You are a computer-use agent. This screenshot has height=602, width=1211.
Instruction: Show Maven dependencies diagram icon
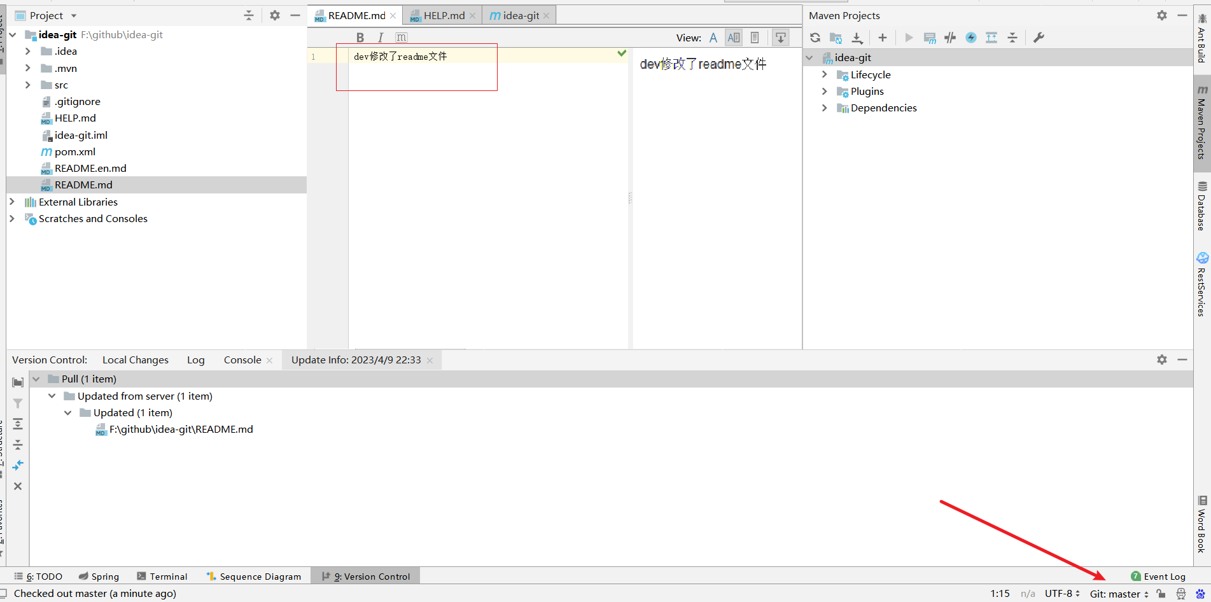[x=991, y=38]
